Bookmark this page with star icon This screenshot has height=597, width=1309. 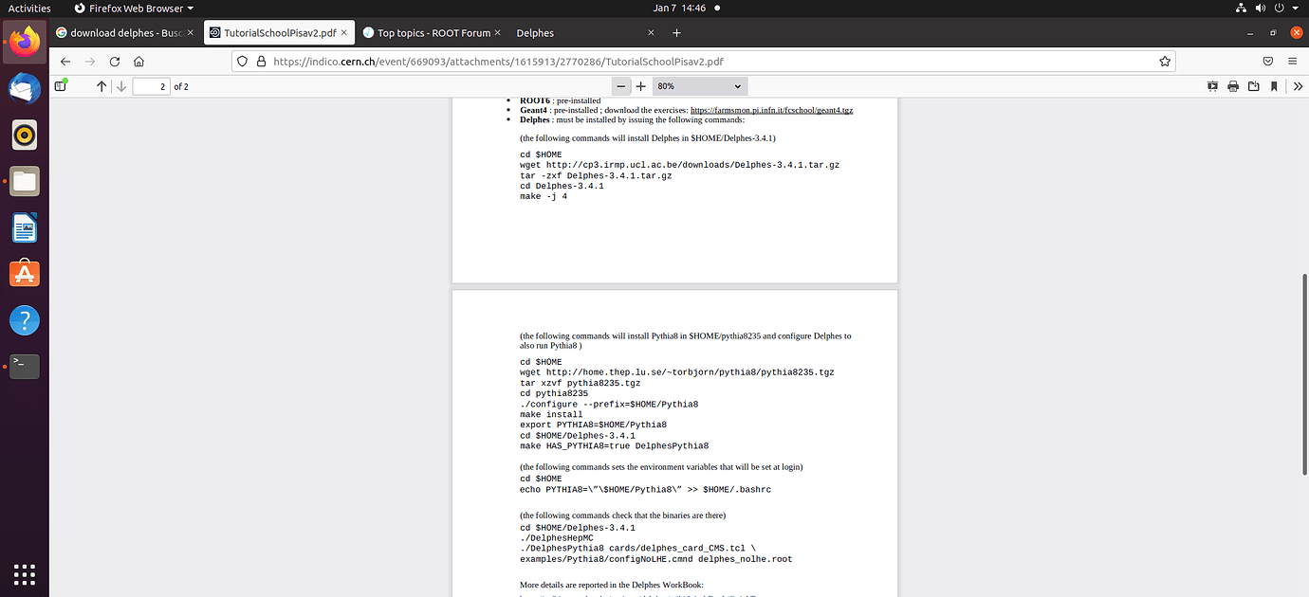tap(1164, 61)
